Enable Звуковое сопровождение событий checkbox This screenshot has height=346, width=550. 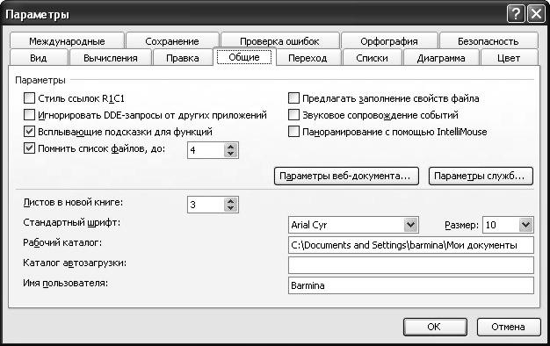pos(293,114)
